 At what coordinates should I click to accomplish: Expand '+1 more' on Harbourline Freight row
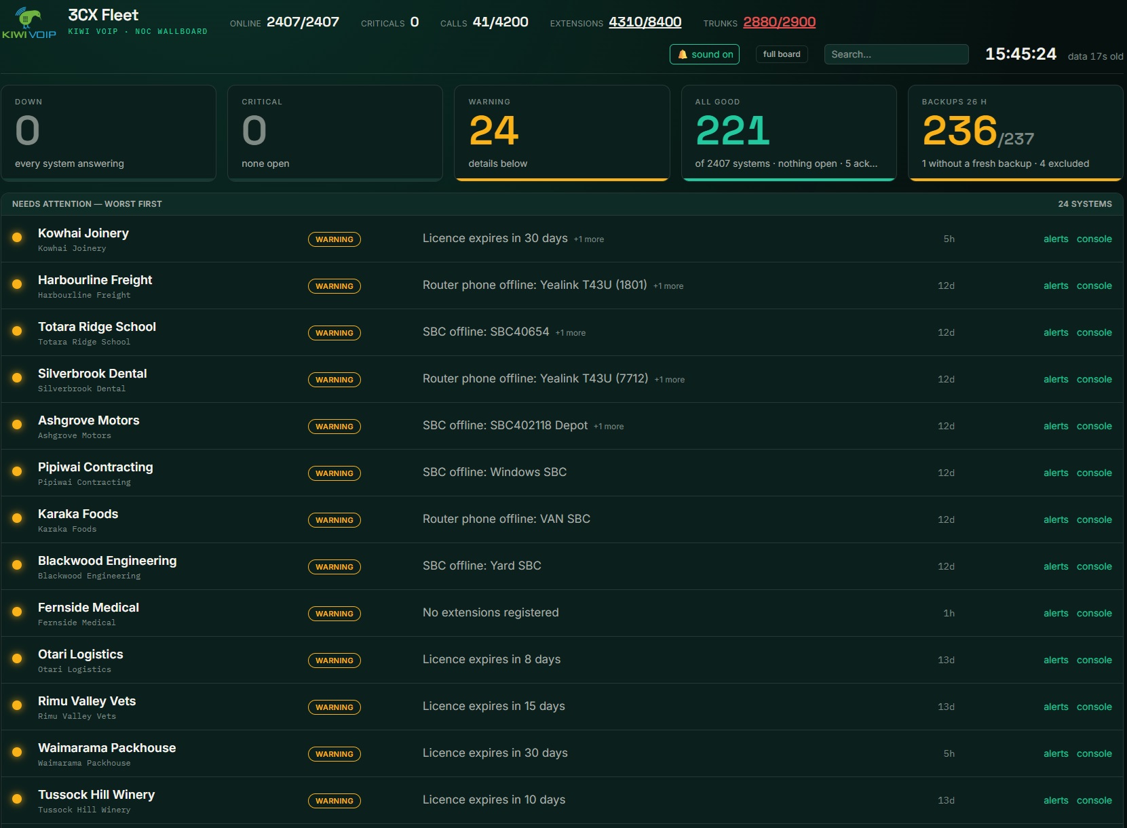pos(668,286)
